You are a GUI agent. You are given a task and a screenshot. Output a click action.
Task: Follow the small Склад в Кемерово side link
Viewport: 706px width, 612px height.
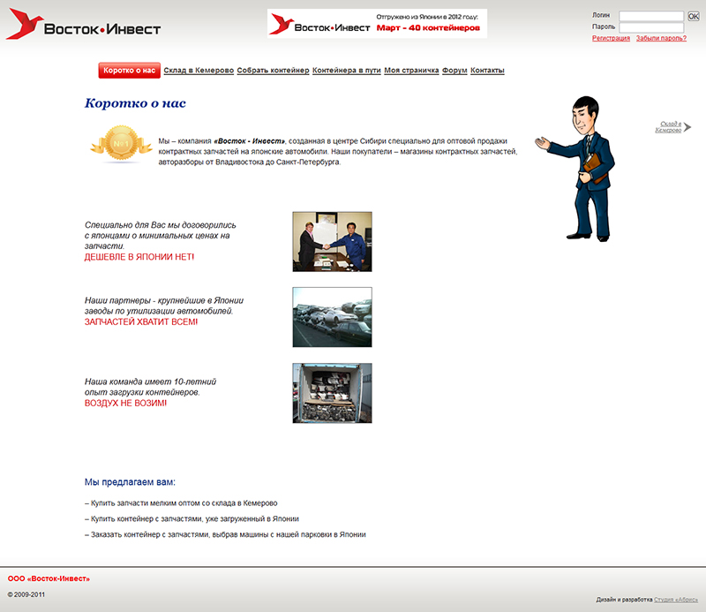pos(668,127)
